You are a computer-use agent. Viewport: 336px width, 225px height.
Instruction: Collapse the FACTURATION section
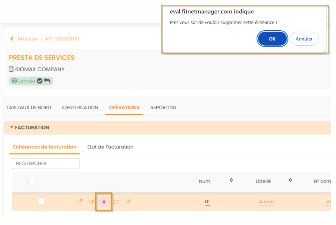12,127
